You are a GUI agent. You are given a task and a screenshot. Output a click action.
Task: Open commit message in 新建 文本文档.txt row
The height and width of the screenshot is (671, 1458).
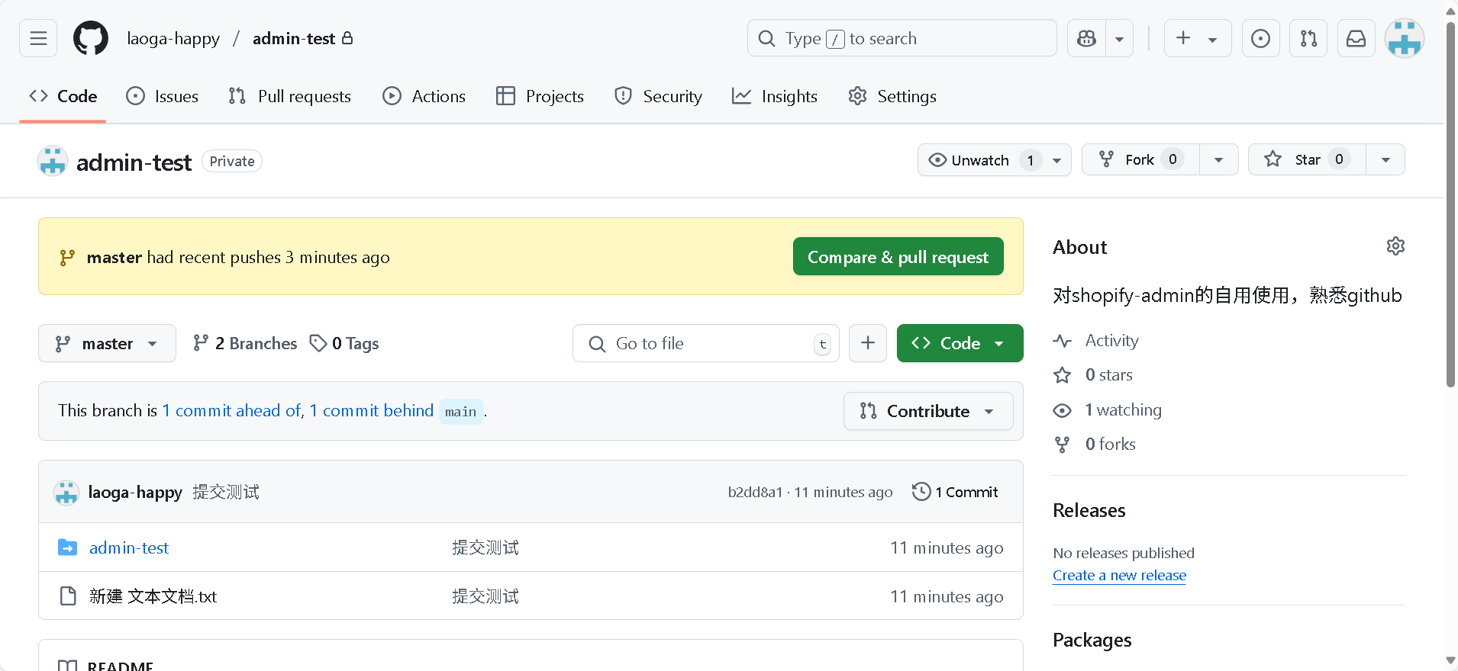(x=485, y=596)
